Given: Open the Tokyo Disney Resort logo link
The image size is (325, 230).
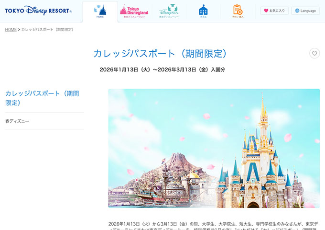Looking at the screenshot, I should tap(38, 11).
